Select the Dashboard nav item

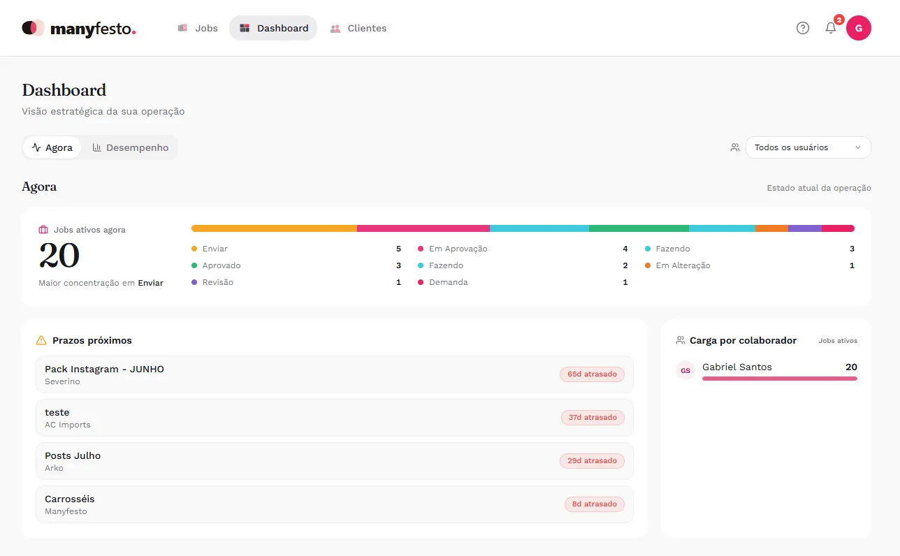point(273,29)
